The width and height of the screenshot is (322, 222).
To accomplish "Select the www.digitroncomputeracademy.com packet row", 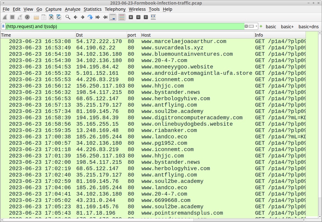I will pyautogui.click(x=153, y=118).
